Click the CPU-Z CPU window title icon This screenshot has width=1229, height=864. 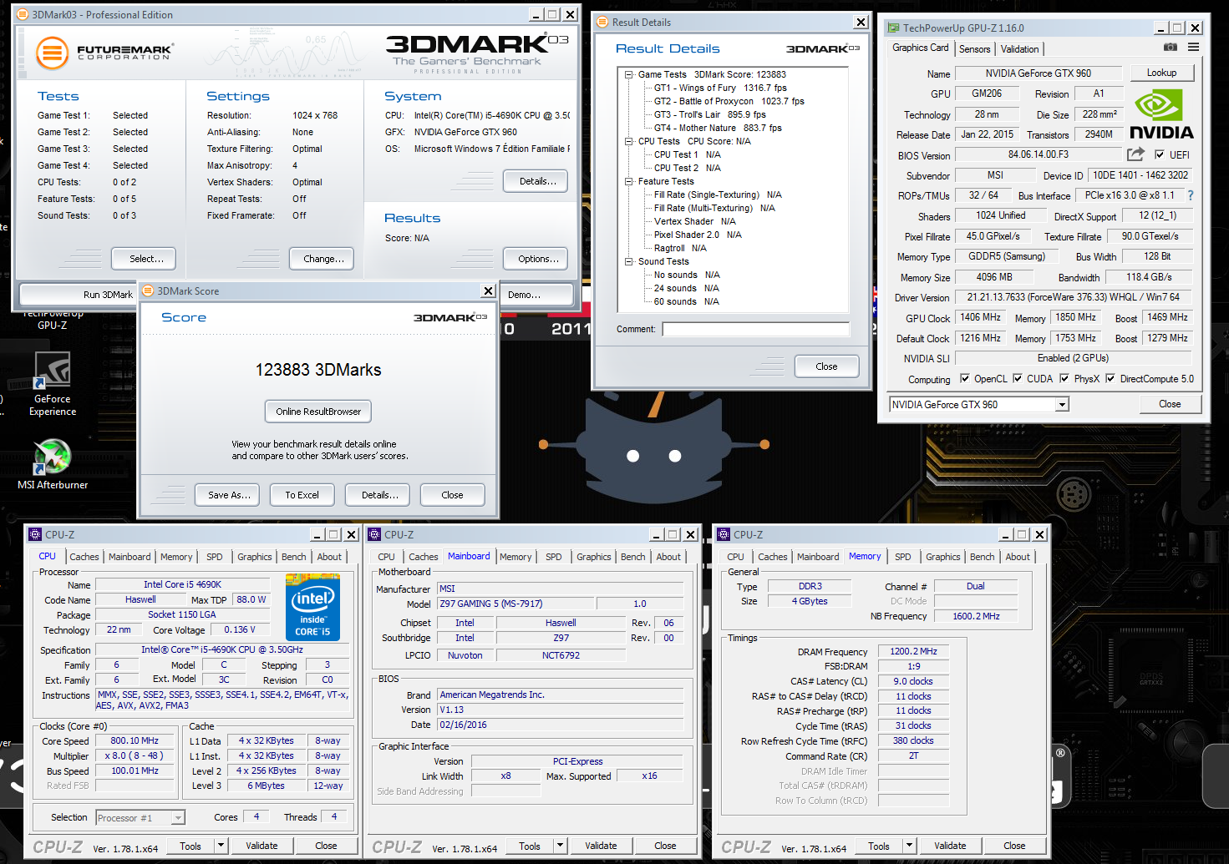point(35,534)
